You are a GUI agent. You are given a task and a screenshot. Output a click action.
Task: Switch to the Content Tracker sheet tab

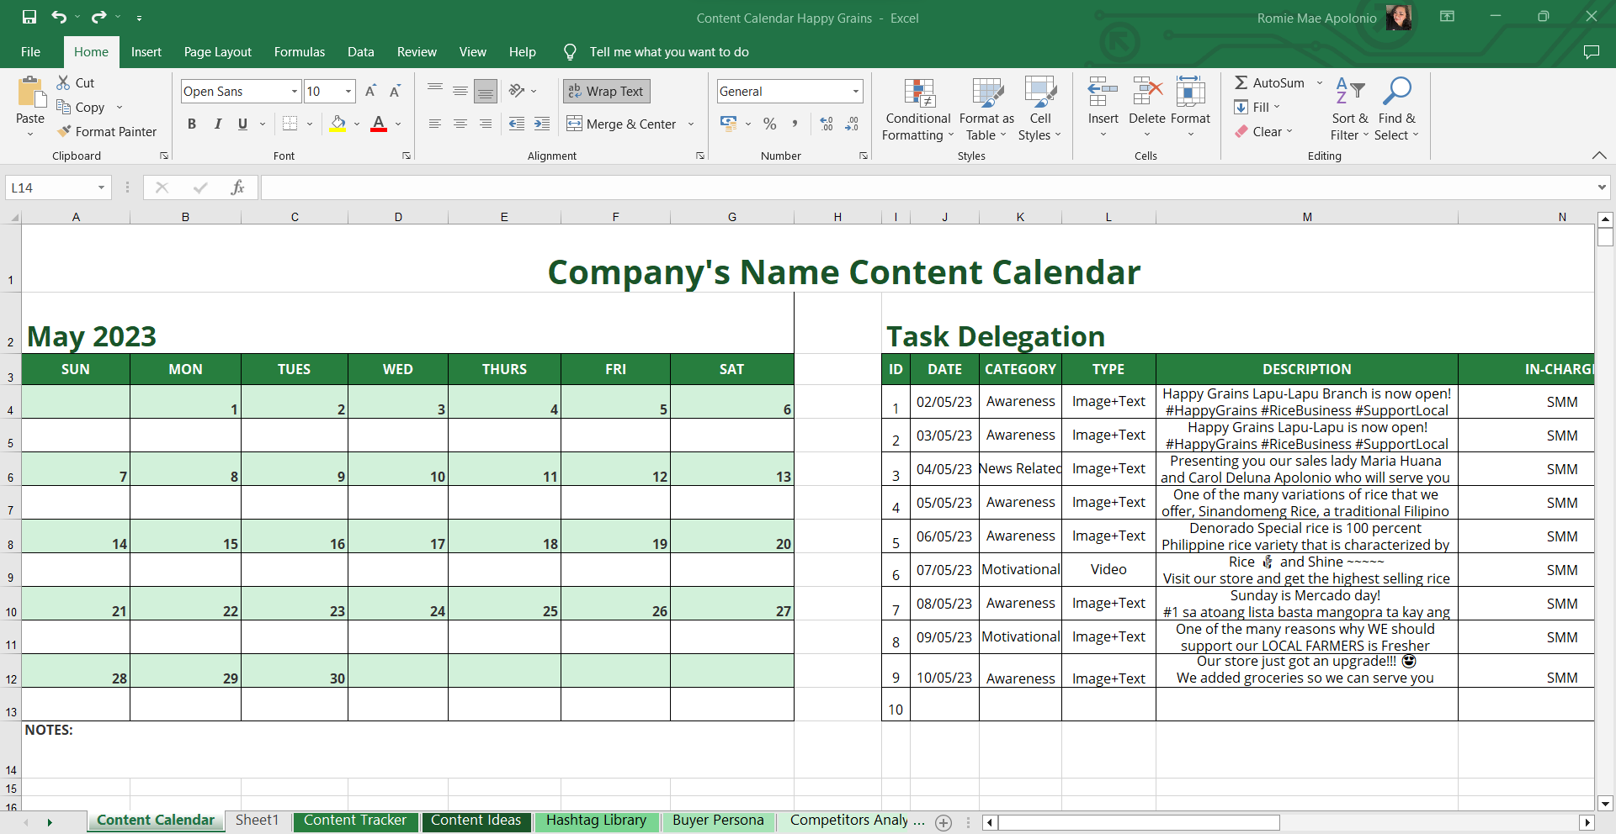pos(355,821)
